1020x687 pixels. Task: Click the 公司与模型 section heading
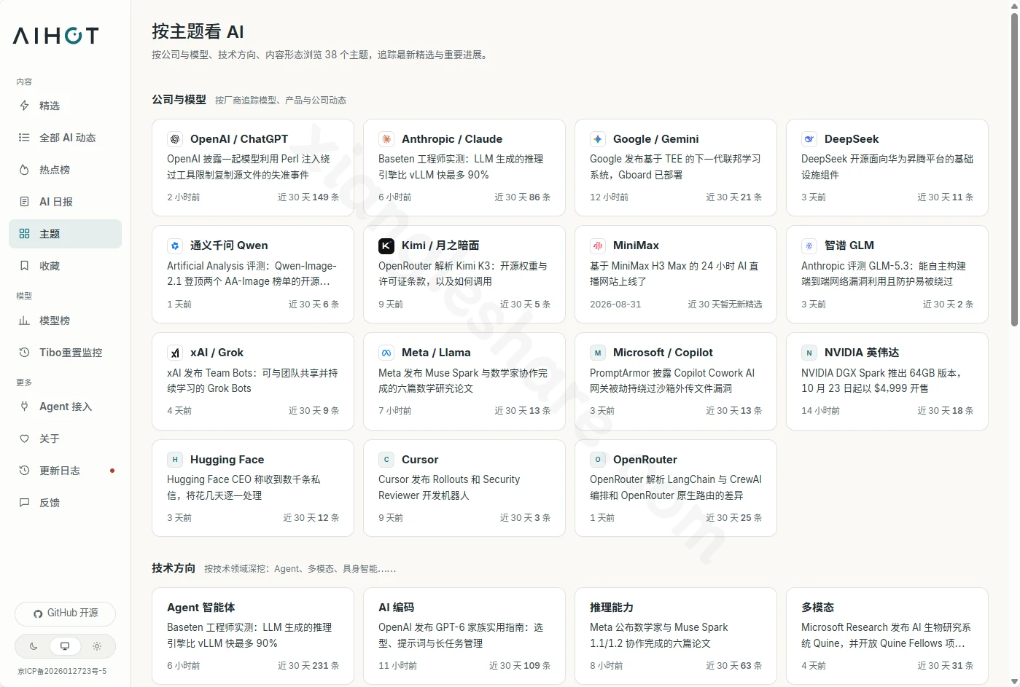point(179,100)
